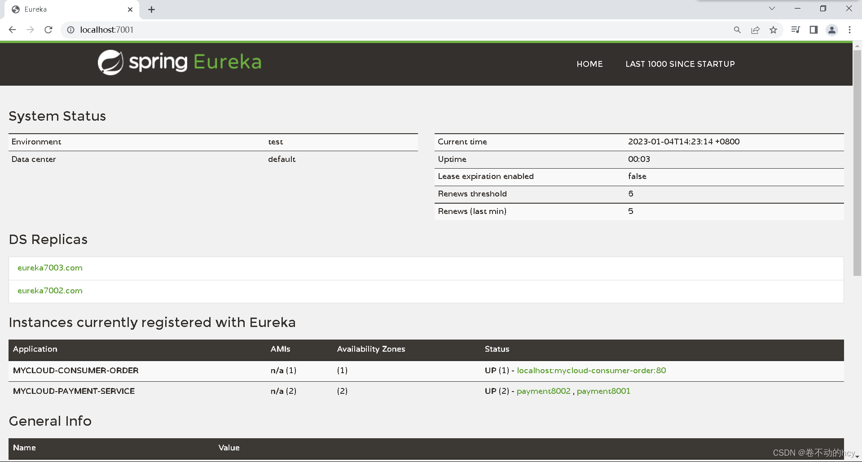Click the Renews (last min) label
862x462 pixels.
point(472,211)
